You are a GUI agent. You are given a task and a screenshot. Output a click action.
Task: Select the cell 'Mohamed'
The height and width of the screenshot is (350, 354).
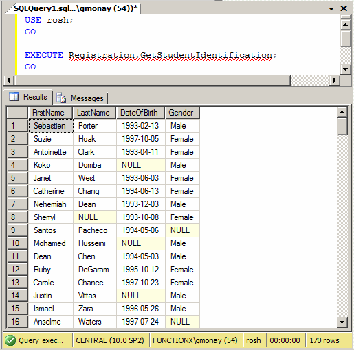click(51, 243)
